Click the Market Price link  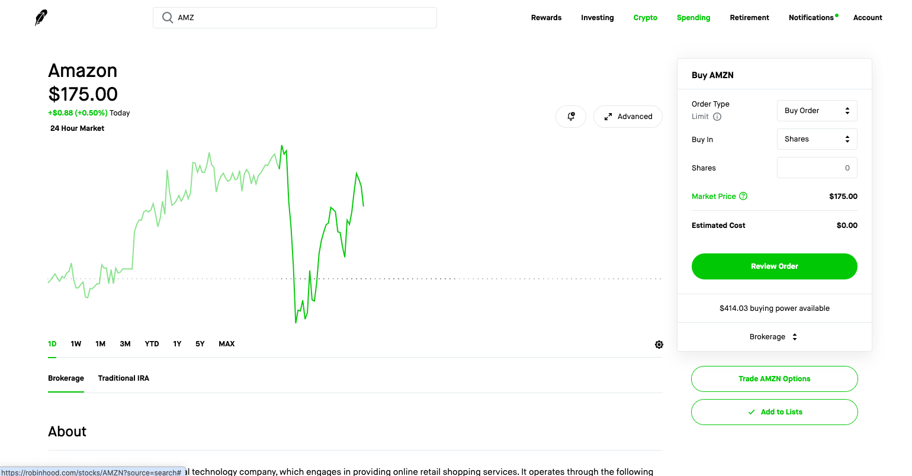[714, 197]
